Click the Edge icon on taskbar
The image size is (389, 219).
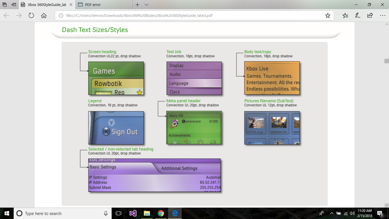(x=175, y=213)
